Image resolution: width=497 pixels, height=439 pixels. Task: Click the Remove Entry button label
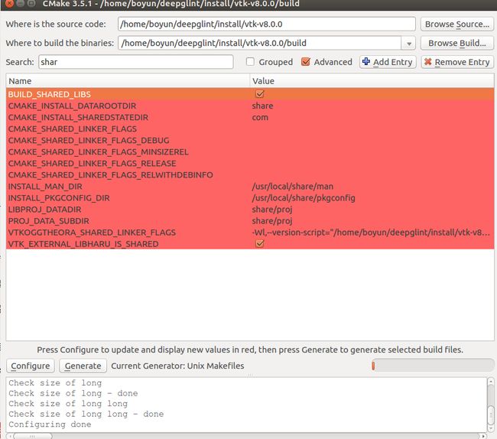click(462, 62)
